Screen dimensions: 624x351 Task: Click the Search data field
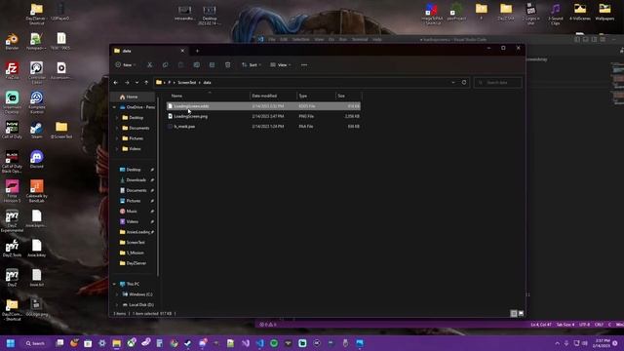(x=498, y=82)
